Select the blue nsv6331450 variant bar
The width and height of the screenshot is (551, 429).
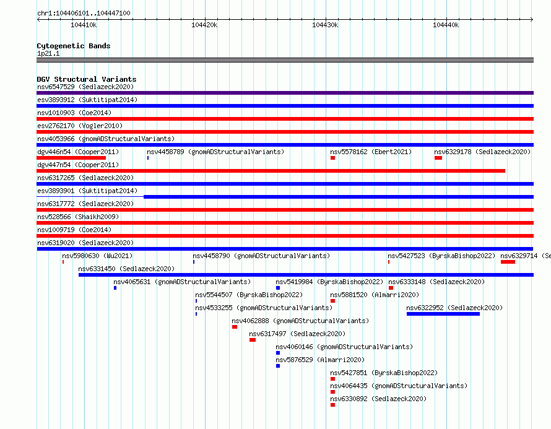point(306,275)
